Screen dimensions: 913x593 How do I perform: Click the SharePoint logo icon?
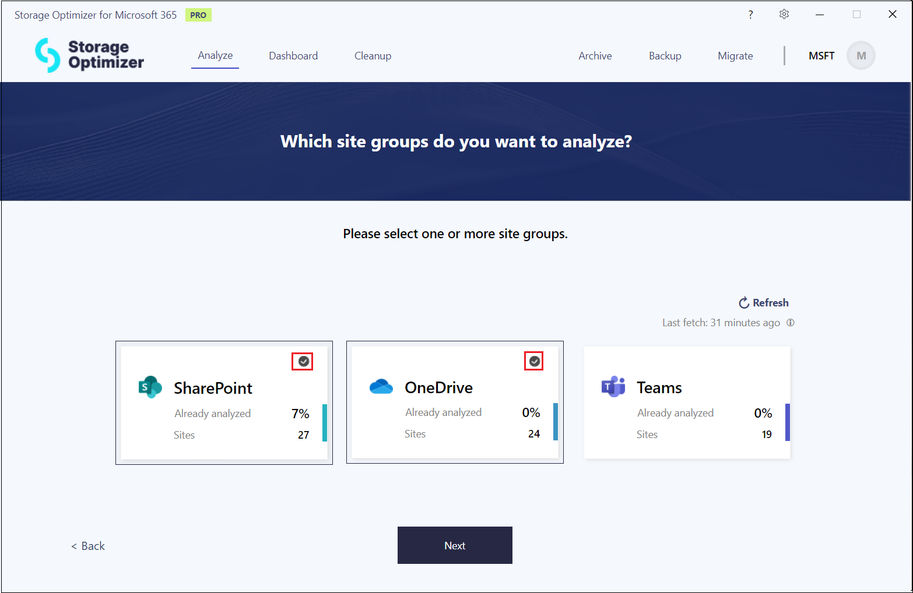pyautogui.click(x=150, y=387)
